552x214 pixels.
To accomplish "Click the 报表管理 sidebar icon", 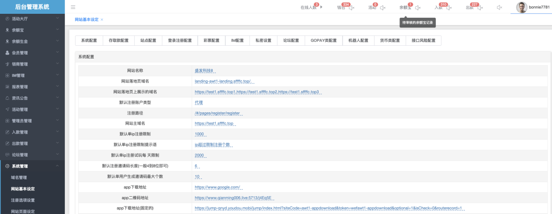I will (x=7, y=87).
